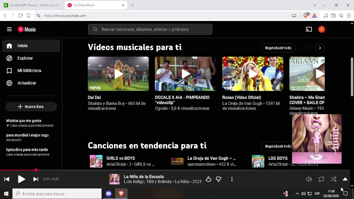Open the Brave Wallet icon
This screenshot has width=354, height=199.
pos(333,15)
